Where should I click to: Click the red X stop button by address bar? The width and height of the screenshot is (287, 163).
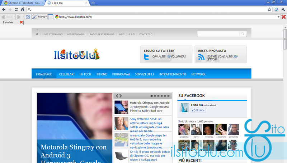pos(283,17)
